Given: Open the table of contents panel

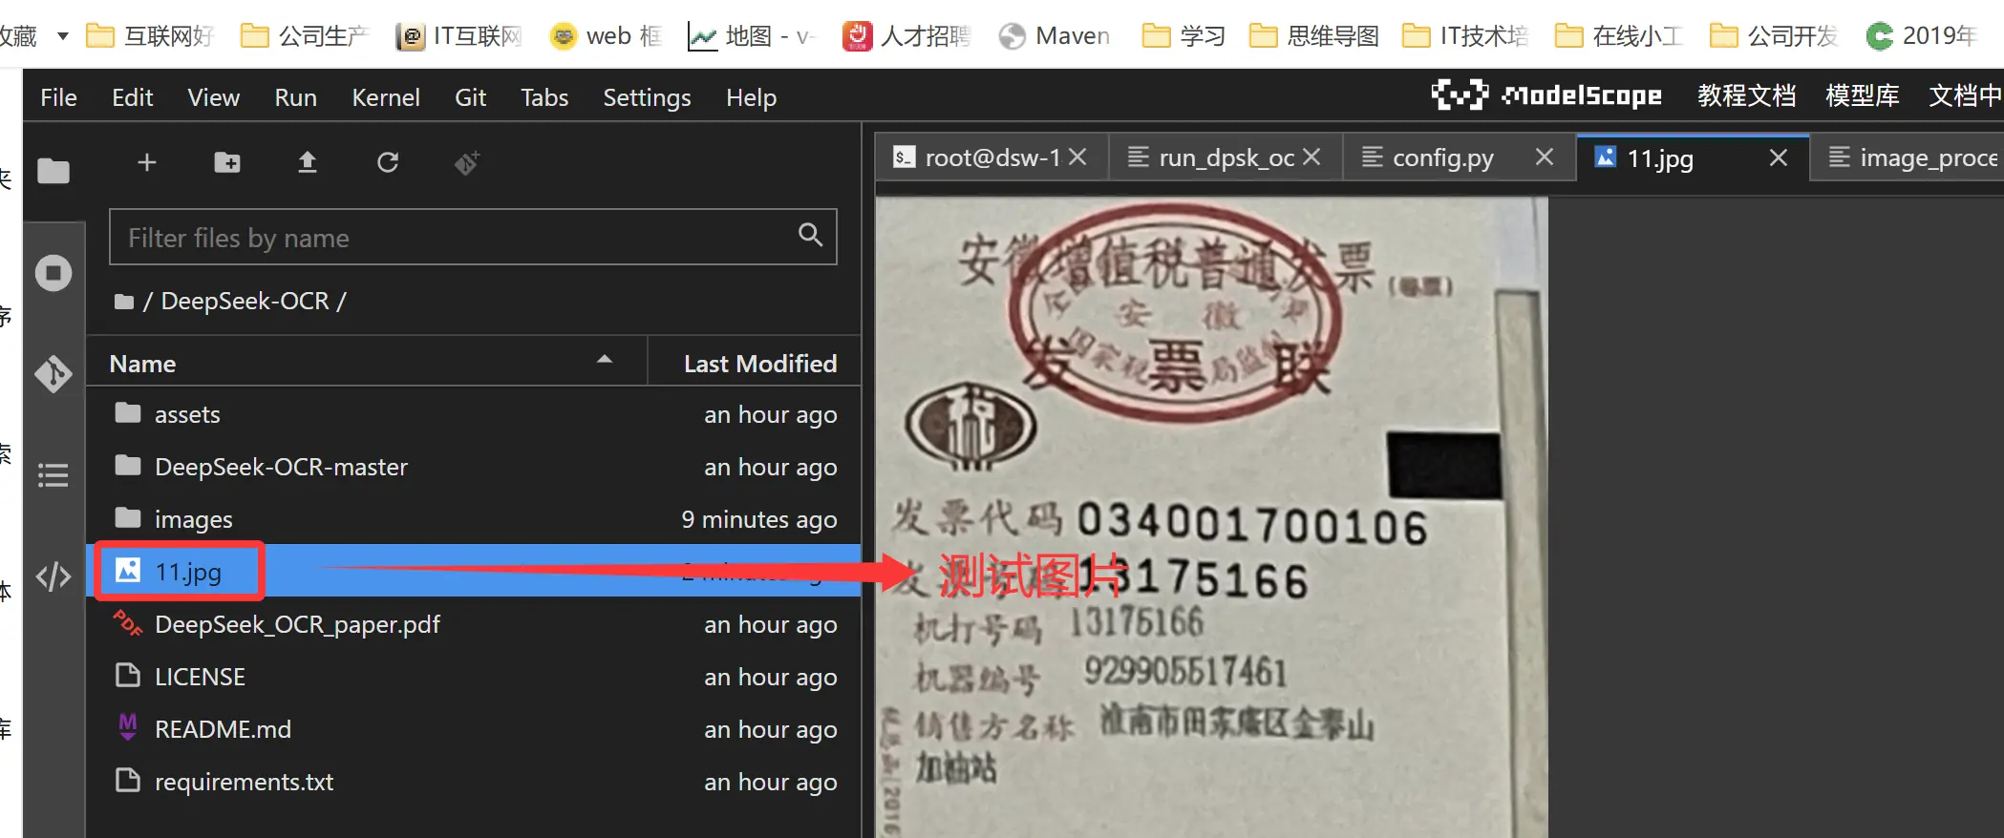Looking at the screenshot, I should 53,474.
